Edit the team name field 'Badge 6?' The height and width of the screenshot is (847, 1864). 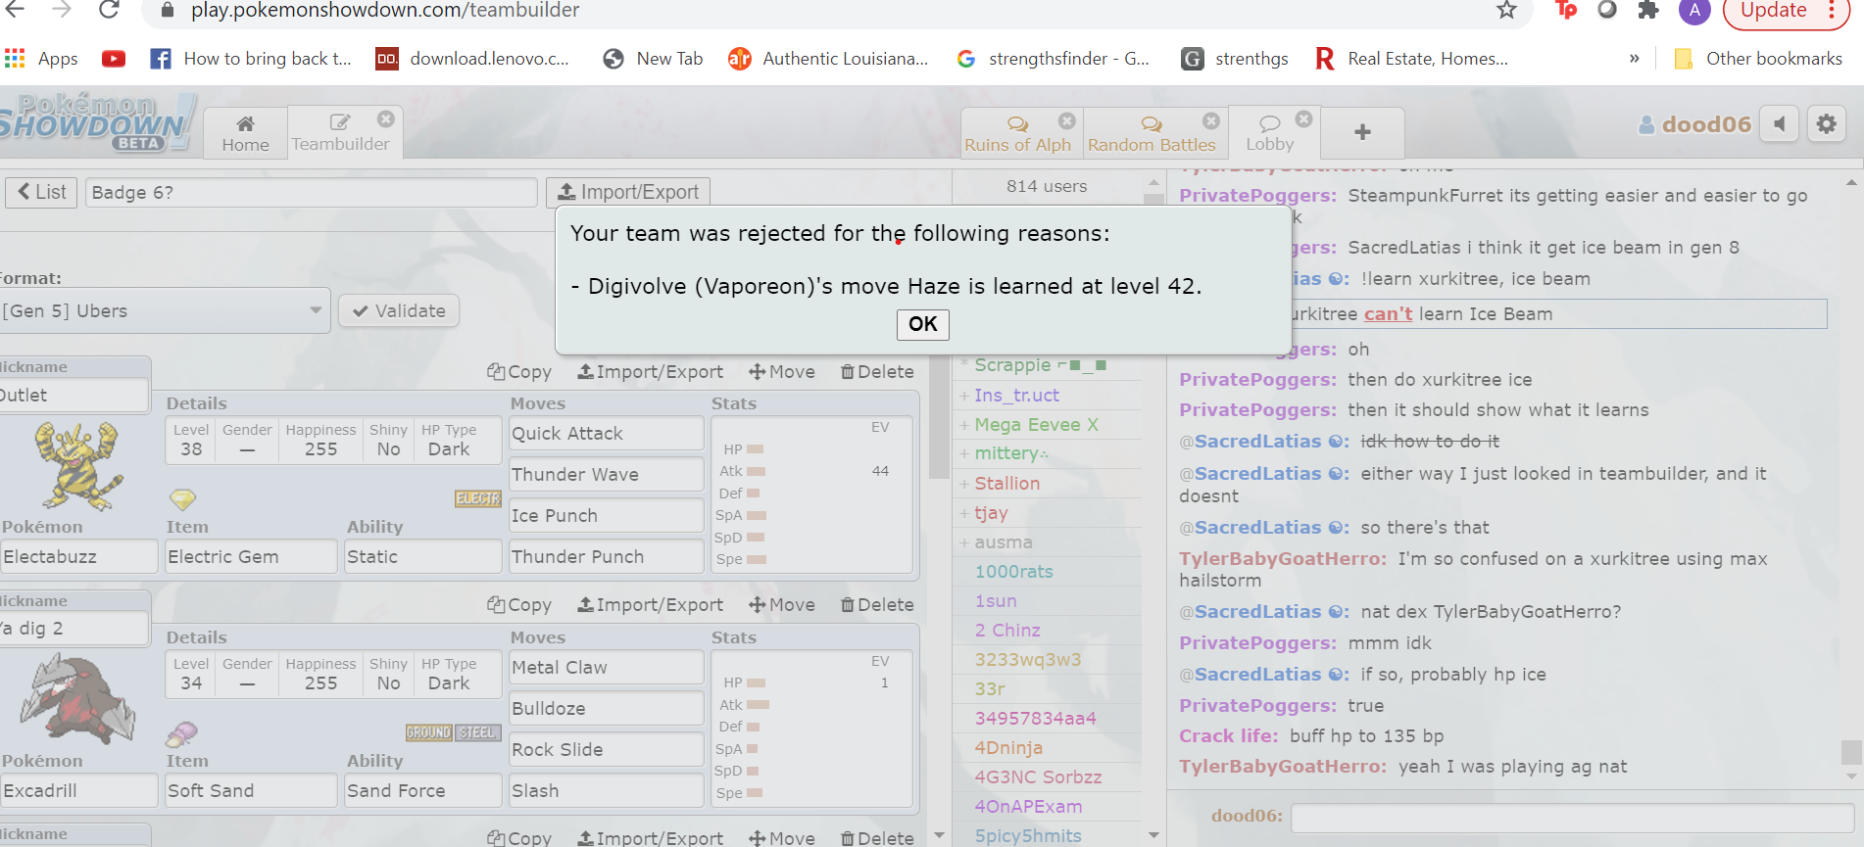click(x=311, y=192)
